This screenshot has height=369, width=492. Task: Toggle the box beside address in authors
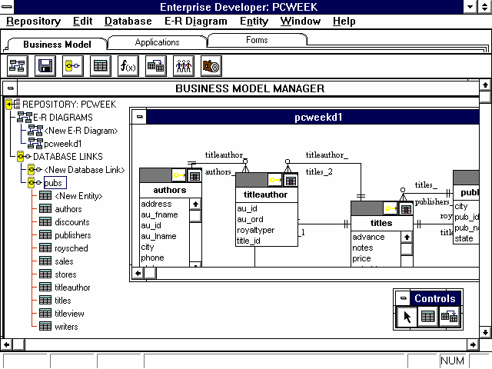(195, 204)
